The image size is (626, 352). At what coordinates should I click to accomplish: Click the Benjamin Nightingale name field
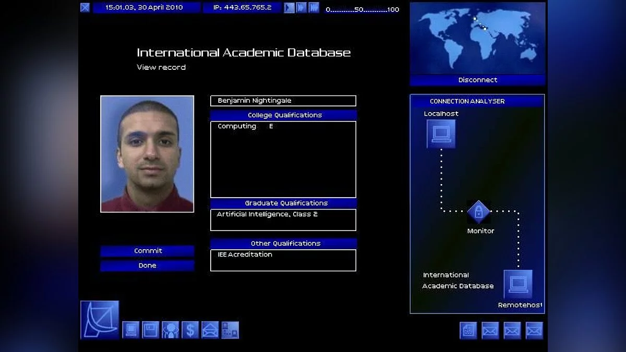click(283, 101)
